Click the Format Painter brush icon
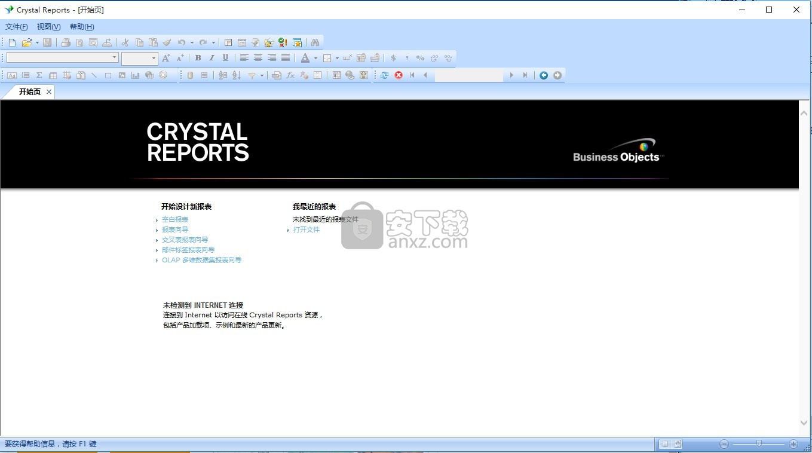 (167, 42)
